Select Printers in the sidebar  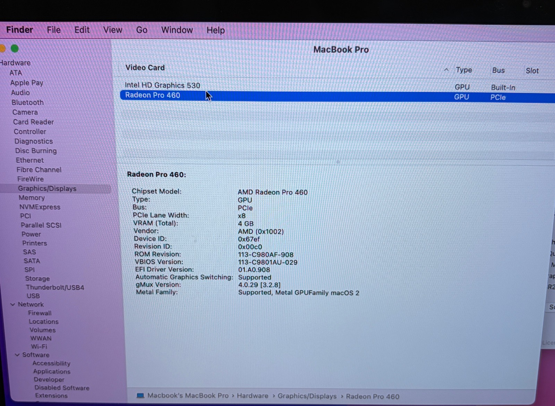click(x=35, y=243)
